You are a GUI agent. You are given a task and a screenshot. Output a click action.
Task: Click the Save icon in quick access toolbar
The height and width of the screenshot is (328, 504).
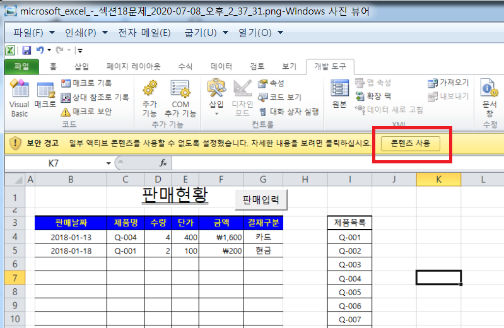tap(26, 50)
